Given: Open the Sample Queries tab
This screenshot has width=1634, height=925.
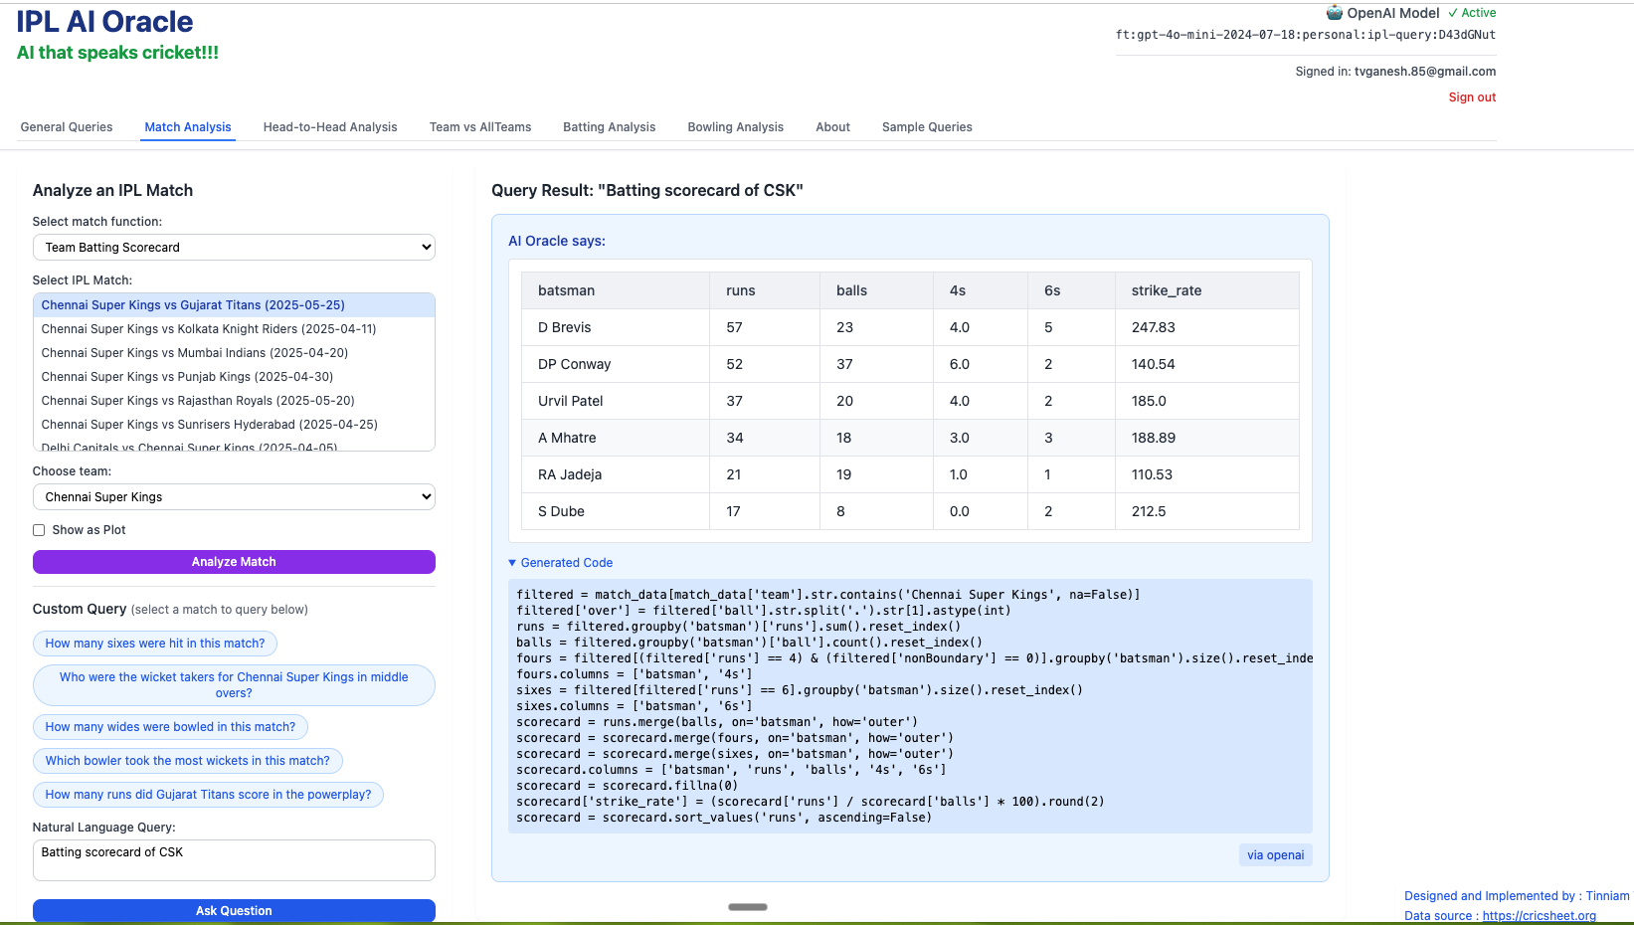Looking at the screenshot, I should (x=926, y=127).
